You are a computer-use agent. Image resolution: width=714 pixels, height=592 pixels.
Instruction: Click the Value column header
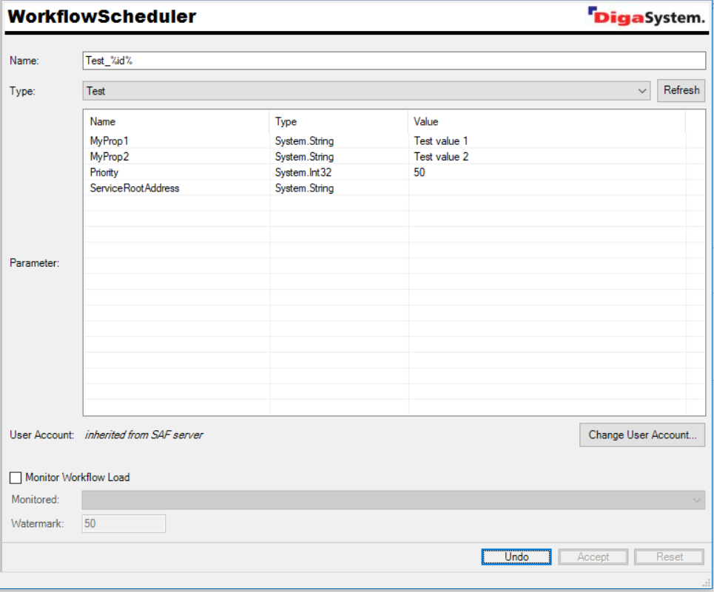point(426,121)
